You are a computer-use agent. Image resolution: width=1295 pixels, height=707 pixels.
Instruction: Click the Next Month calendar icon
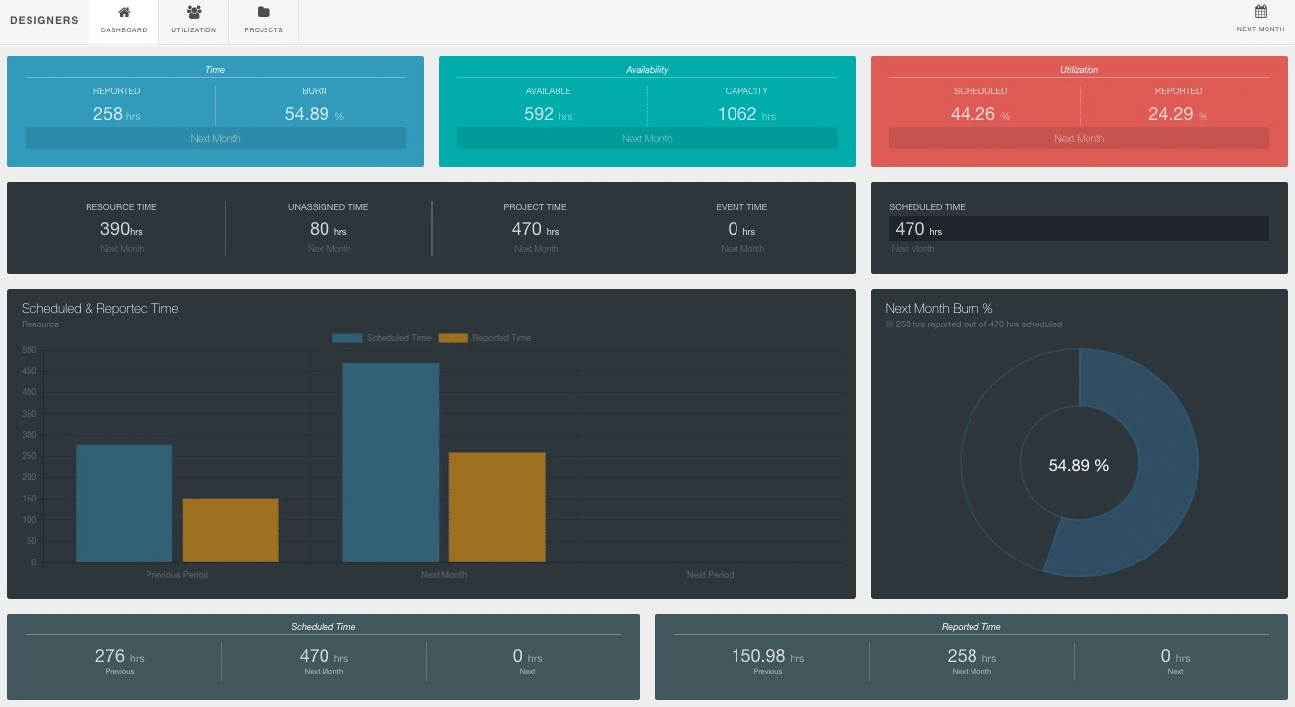pyautogui.click(x=1260, y=12)
